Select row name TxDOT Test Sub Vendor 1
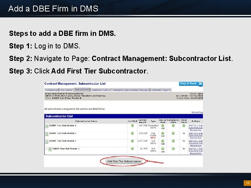The image size is (251, 188). tap(66, 149)
